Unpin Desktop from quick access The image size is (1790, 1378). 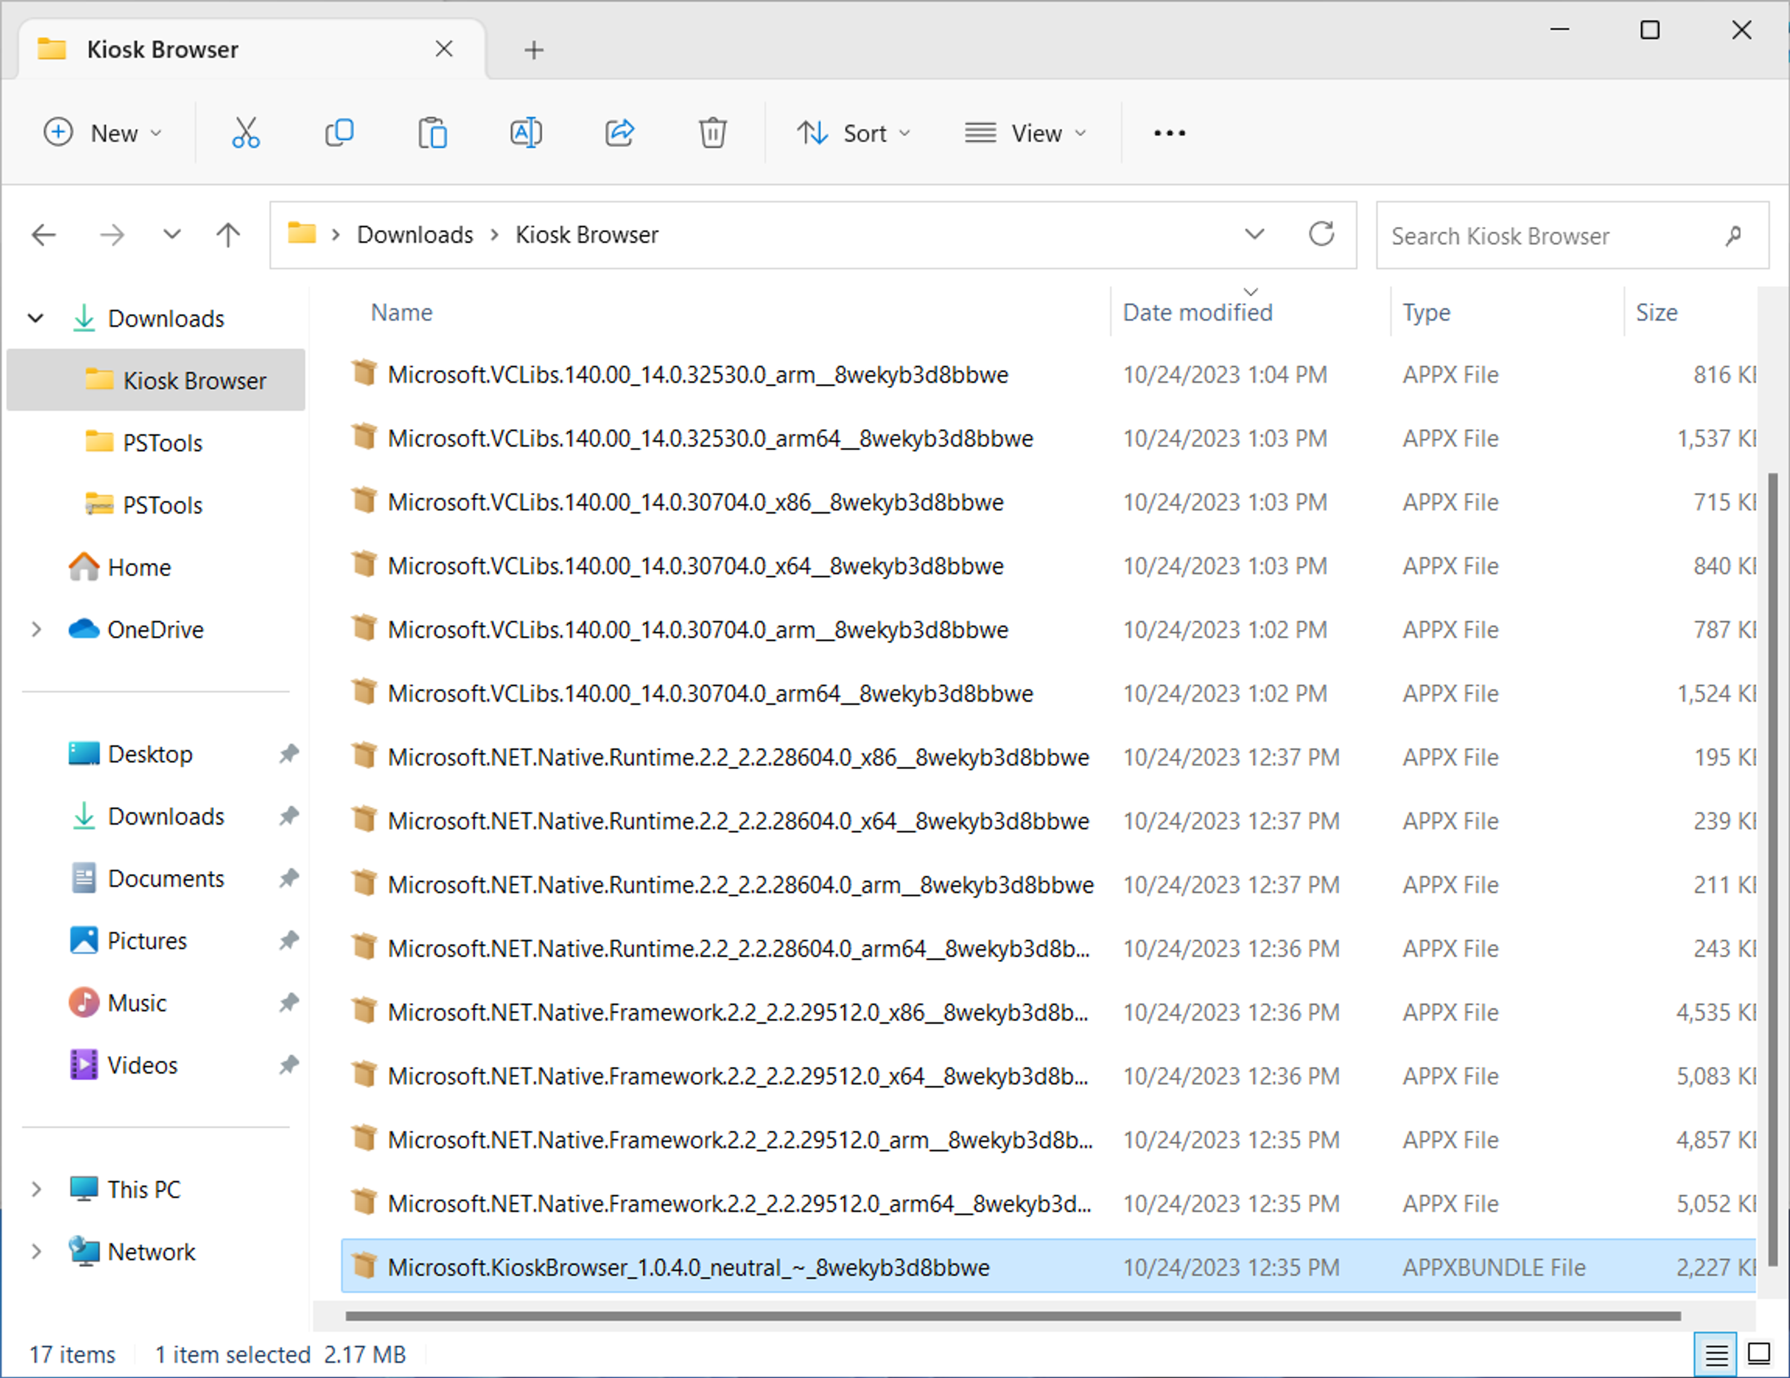289,754
